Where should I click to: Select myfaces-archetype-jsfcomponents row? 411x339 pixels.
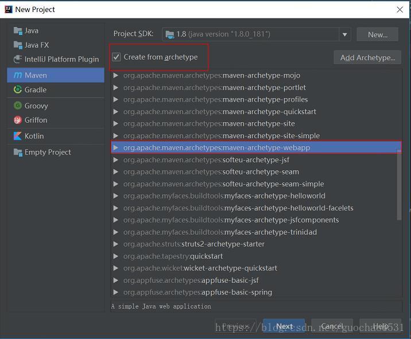tap(256, 220)
